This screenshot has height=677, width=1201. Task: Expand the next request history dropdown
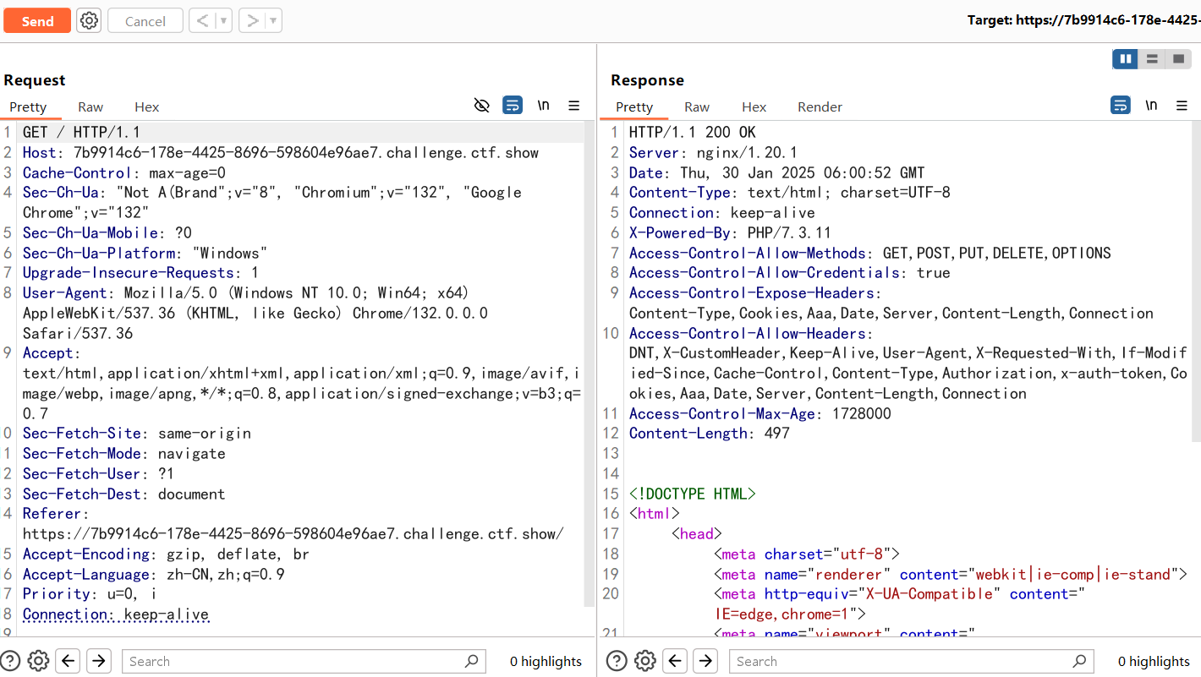[273, 21]
